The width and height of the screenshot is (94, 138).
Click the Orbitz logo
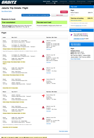(x=9, y=2)
